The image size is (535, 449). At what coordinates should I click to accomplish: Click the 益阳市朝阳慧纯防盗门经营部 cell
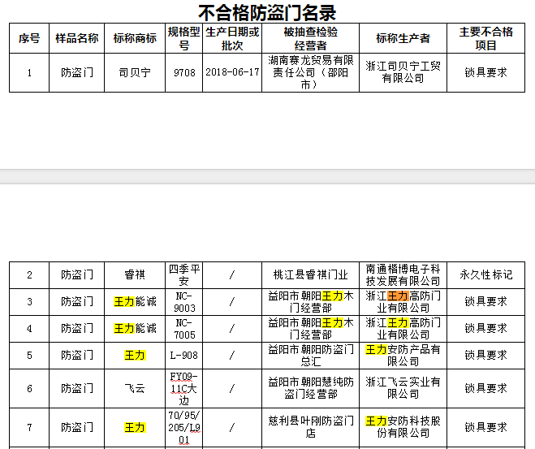pyautogui.click(x=310, y=389)
